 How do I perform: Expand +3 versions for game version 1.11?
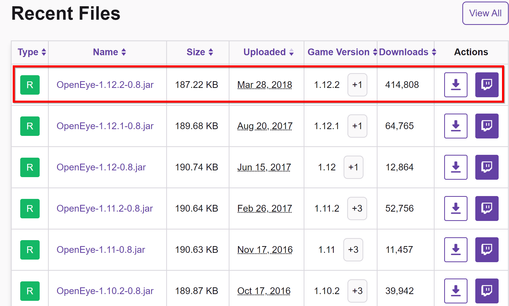[x=353, y=250]
